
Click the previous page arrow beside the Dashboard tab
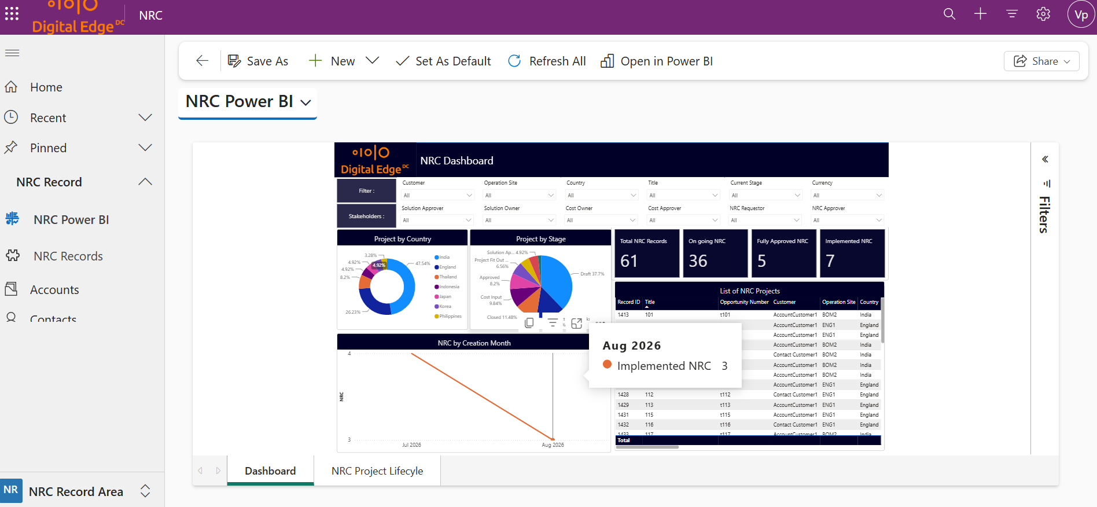point(201,471)
